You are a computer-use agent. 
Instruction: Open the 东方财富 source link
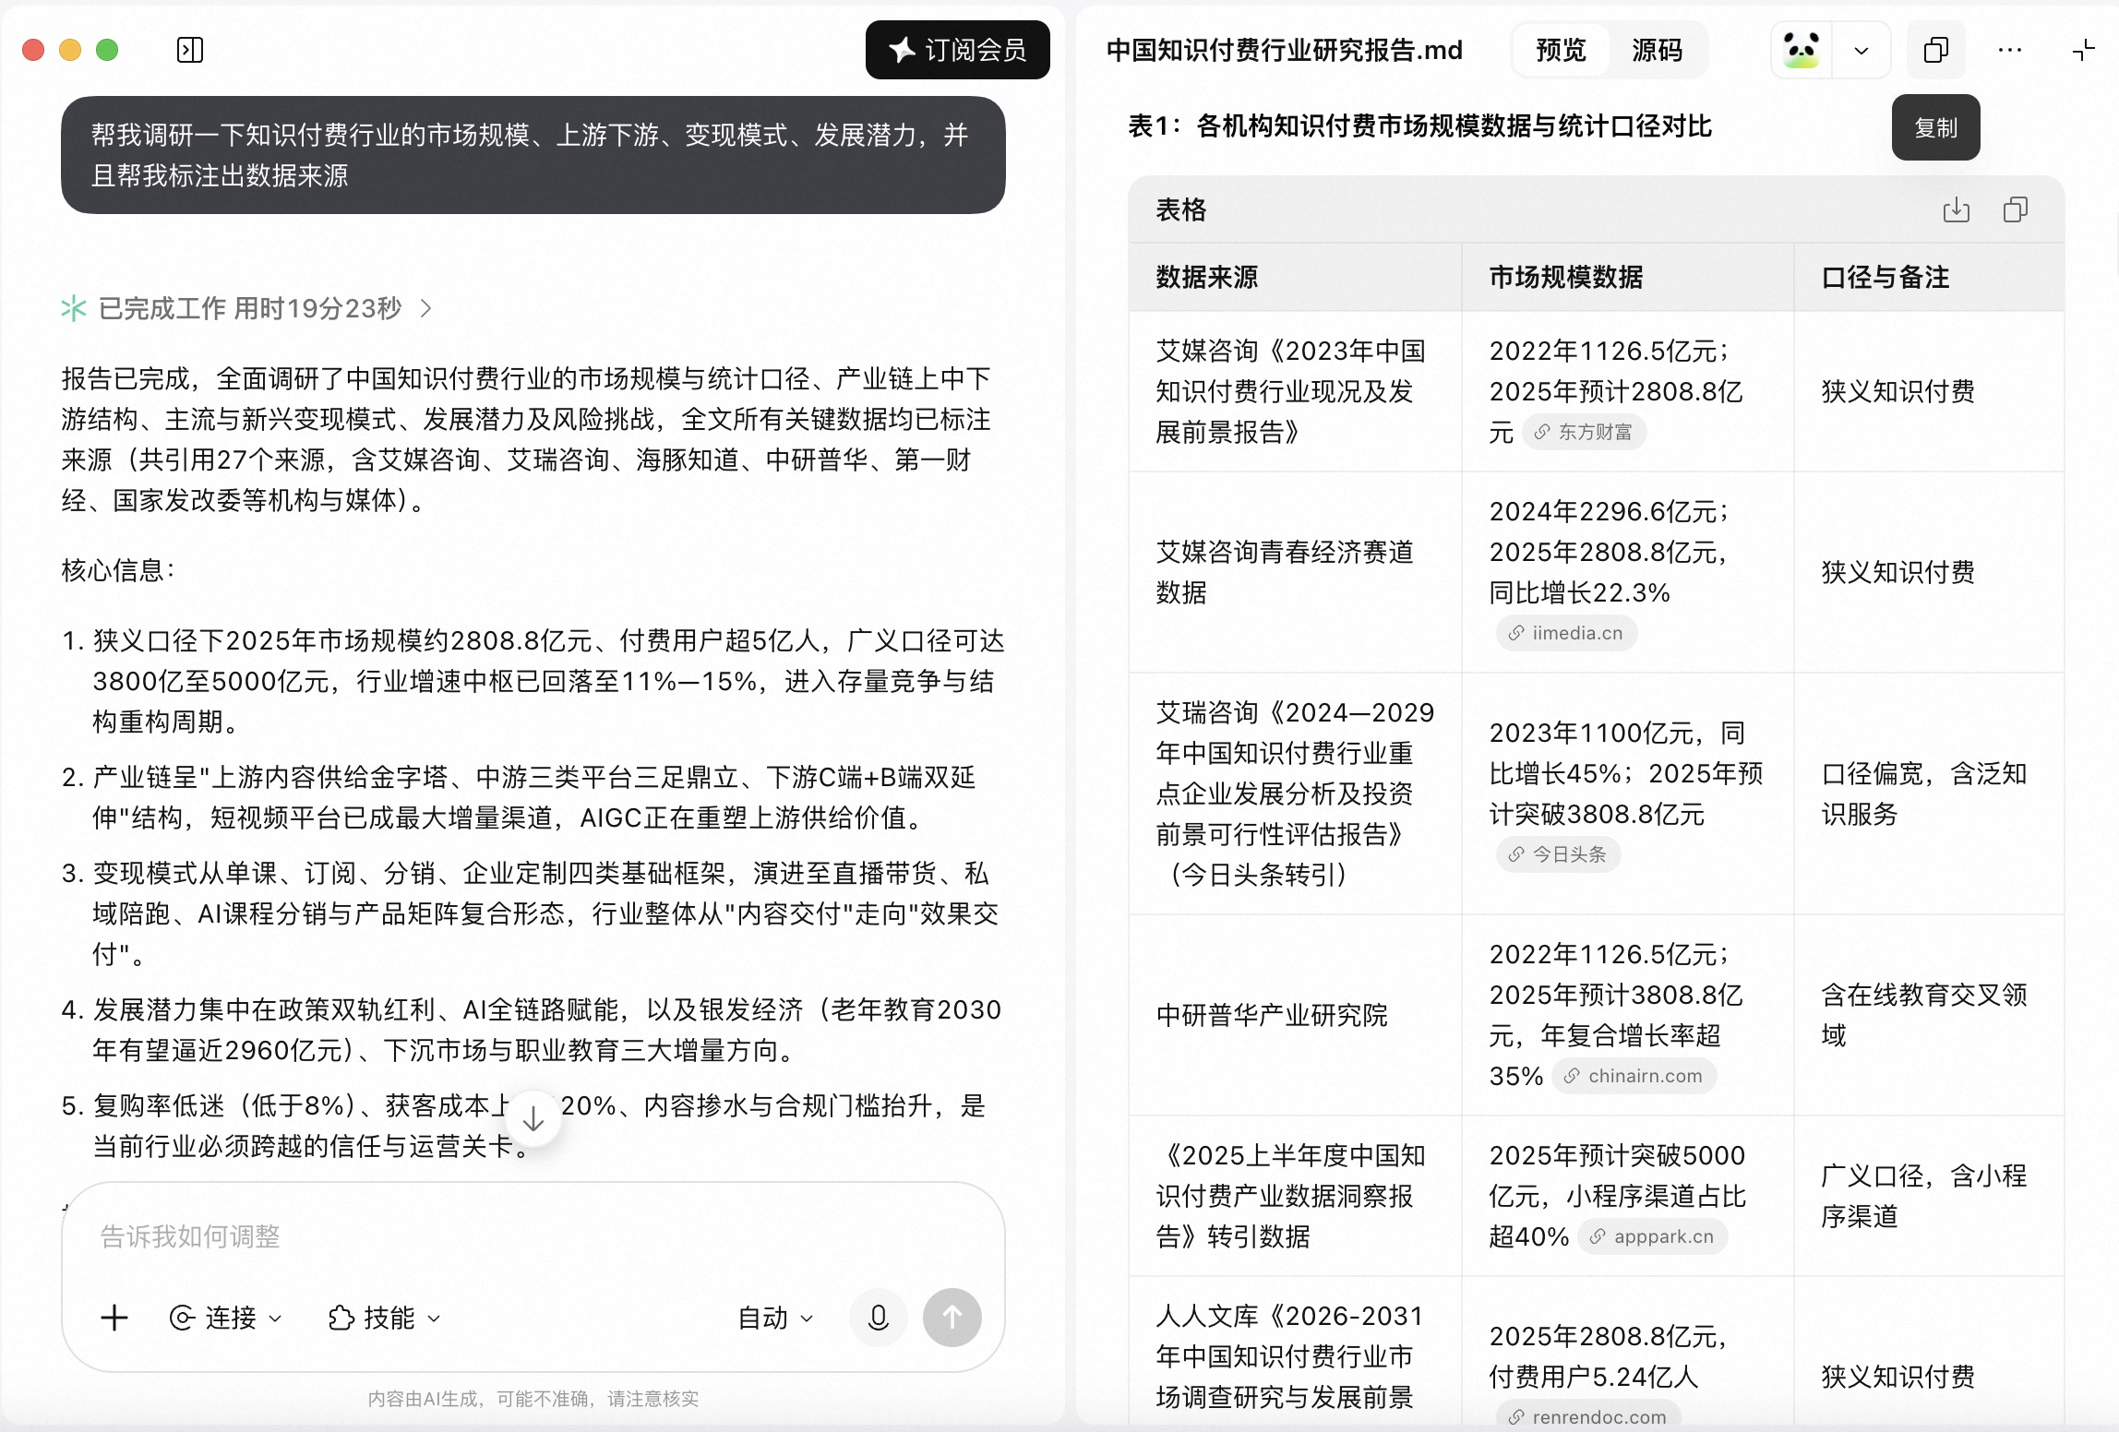(x=1584, y=432)
